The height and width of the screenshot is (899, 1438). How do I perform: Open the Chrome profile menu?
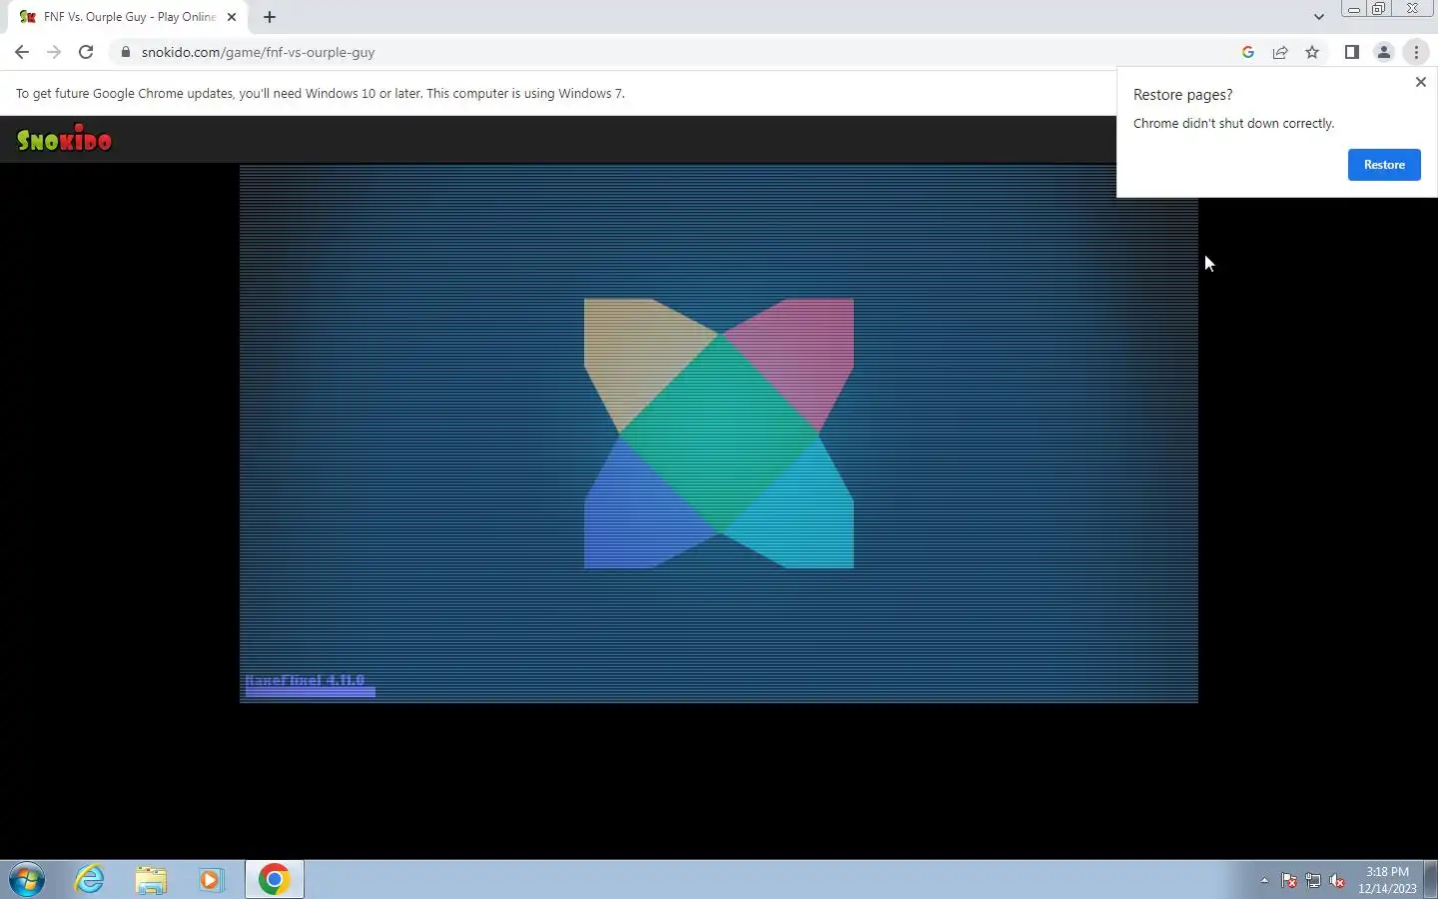pos(1384,52)
